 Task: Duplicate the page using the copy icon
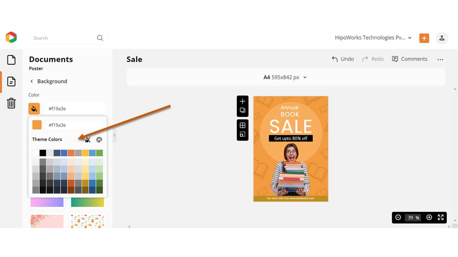pos(242,111)
